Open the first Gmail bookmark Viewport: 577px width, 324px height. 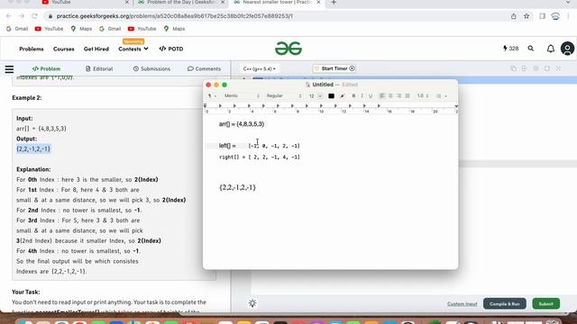point(17,29)
